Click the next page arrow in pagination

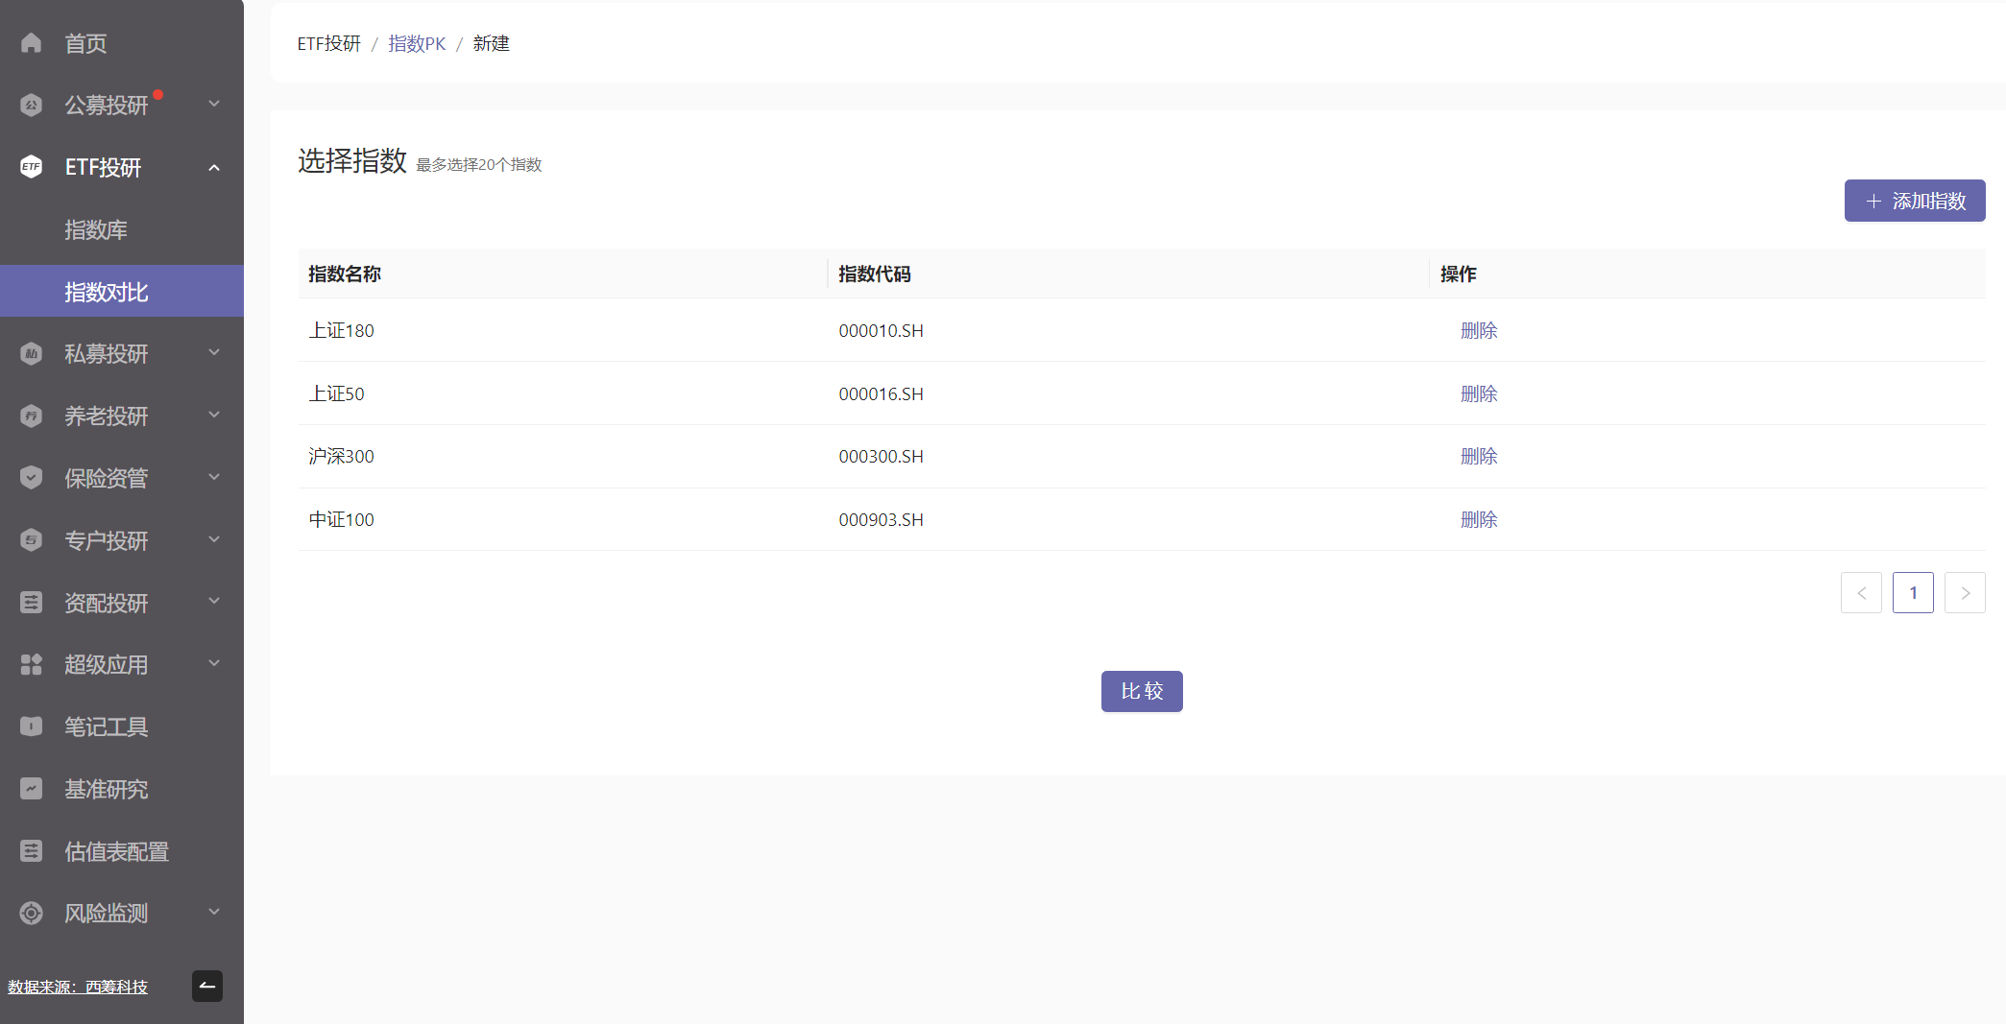coord(1964,593)
